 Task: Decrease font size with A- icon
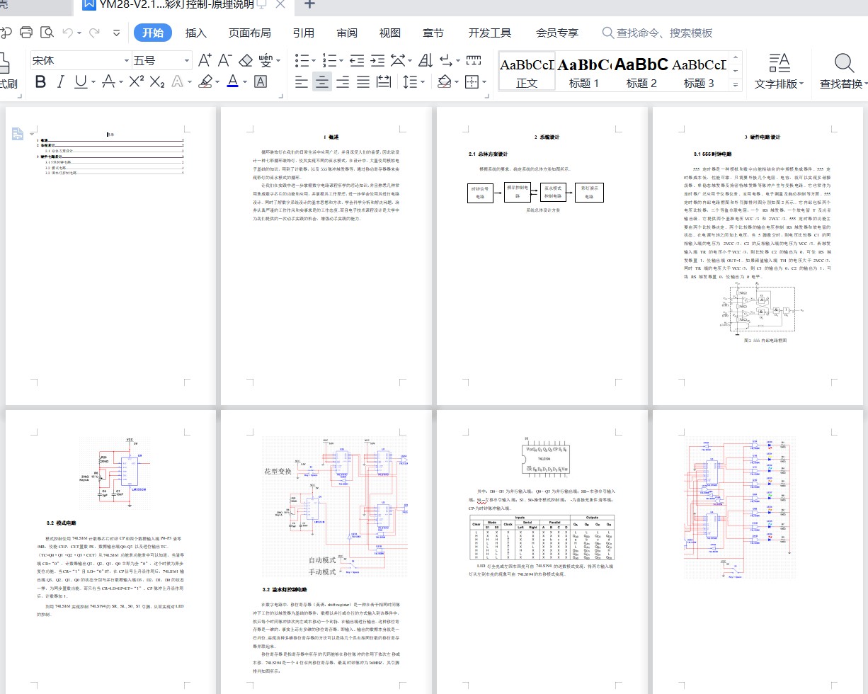tap(225, 60)
